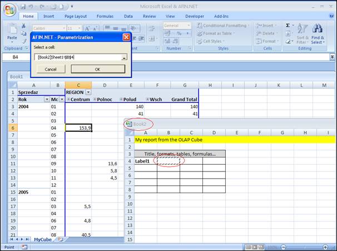Viewport: 337px width, 251px height.
Task: Click the Format Painter brush icon
Action: coord(24,41)
